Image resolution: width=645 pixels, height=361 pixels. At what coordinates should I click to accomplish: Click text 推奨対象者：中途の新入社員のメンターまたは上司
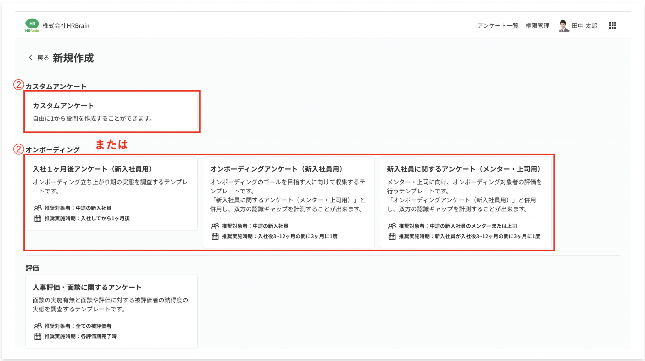(x=458, y=226)
